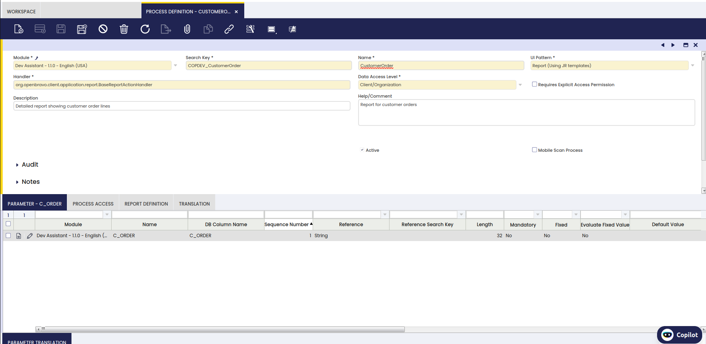Screen dimensions: 706x344
Task: Create a new record in form view
Action: (x=19, y=29)
